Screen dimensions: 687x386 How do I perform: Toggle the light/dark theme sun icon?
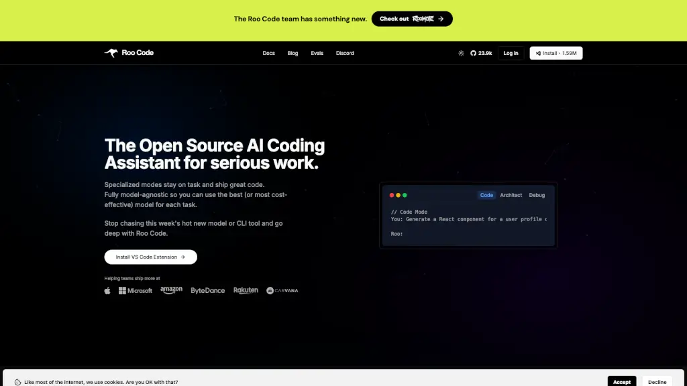[x=461, y=53]
